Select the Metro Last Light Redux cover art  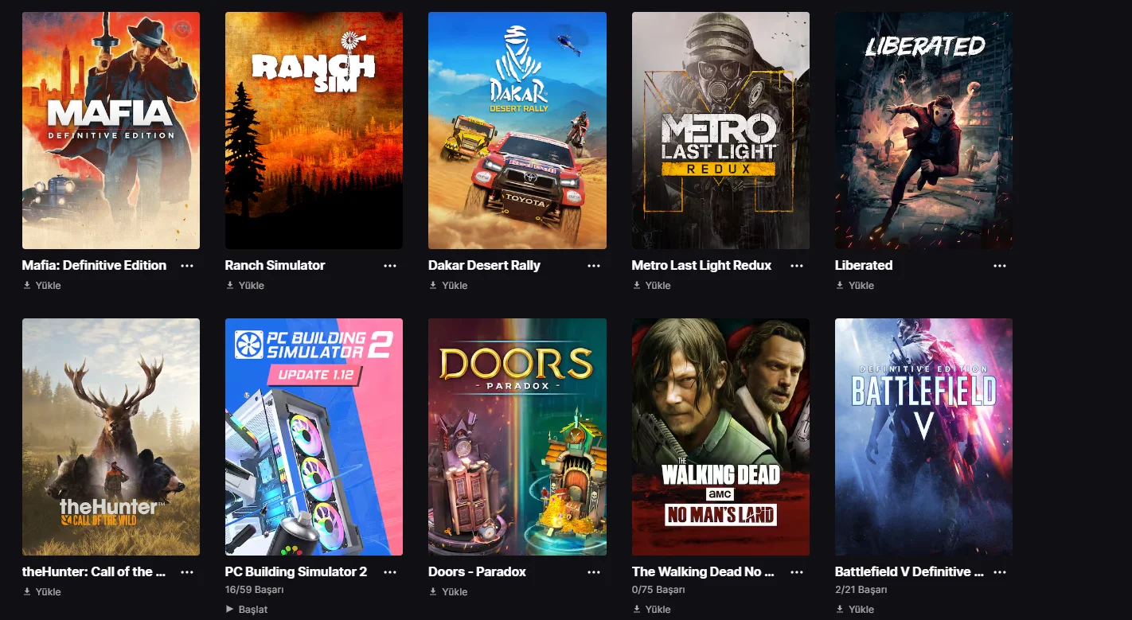[720, 131]
